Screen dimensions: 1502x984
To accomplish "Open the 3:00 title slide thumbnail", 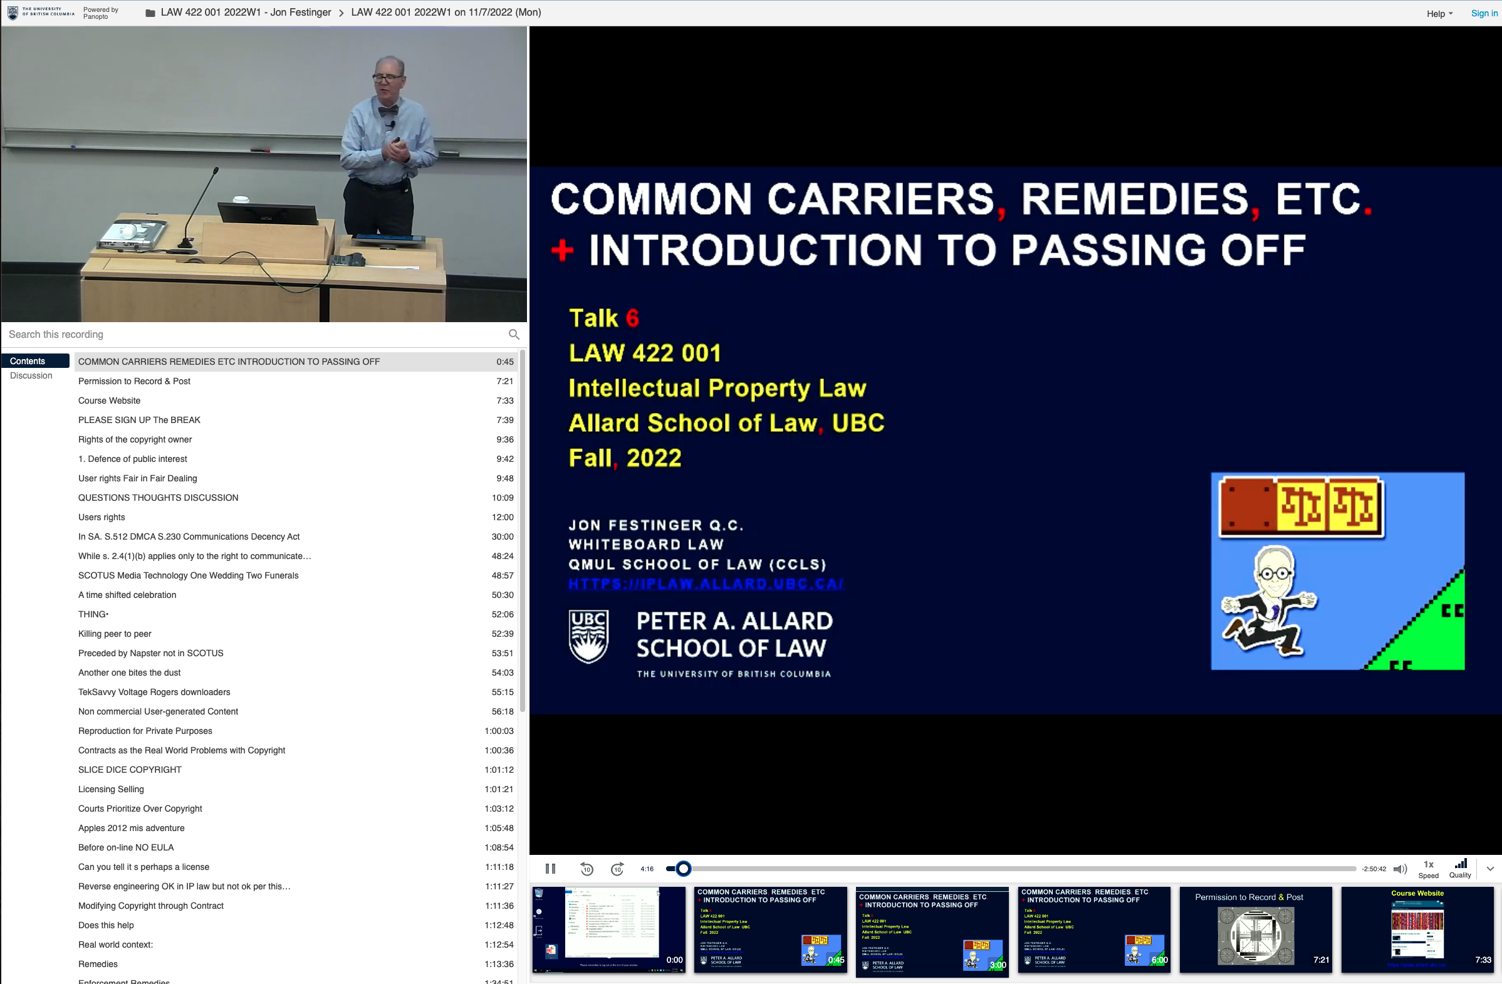I will pyautogui.click(x=932, y=932).
